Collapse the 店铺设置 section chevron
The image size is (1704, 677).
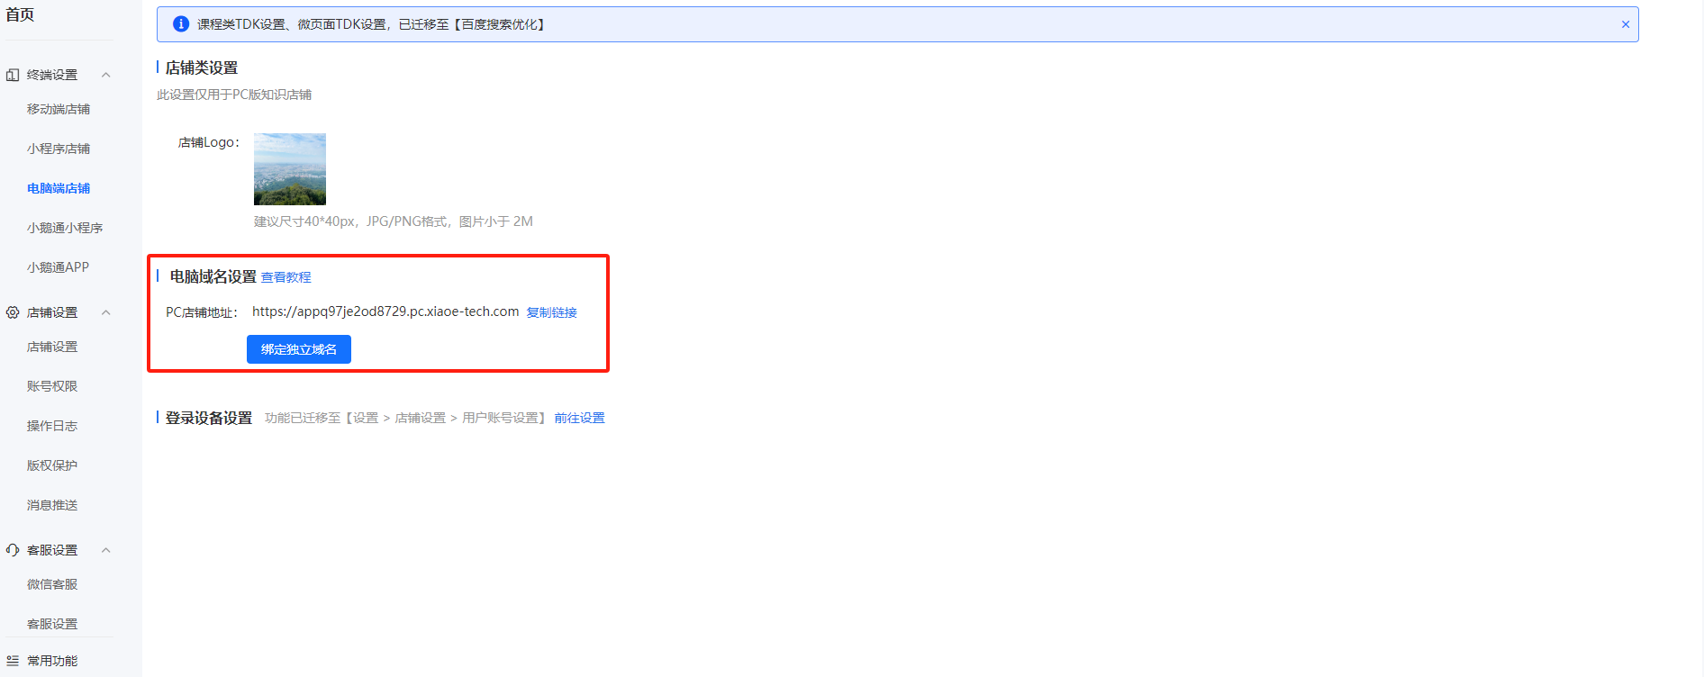click(x=106, y=312)
